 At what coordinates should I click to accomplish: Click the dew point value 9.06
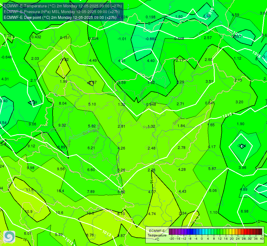point(32,124)
